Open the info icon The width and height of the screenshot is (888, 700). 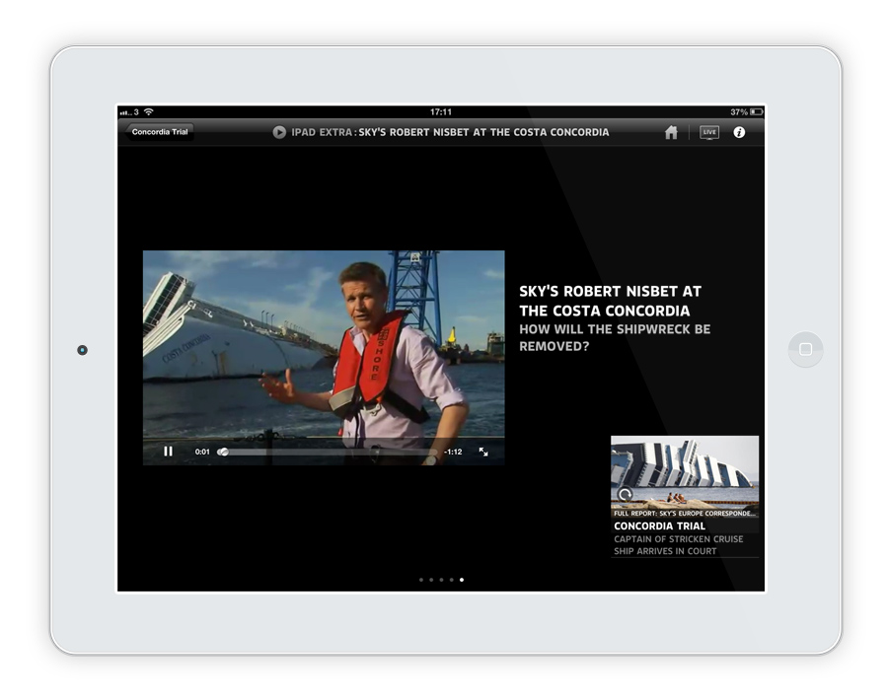tap(739, 132)
